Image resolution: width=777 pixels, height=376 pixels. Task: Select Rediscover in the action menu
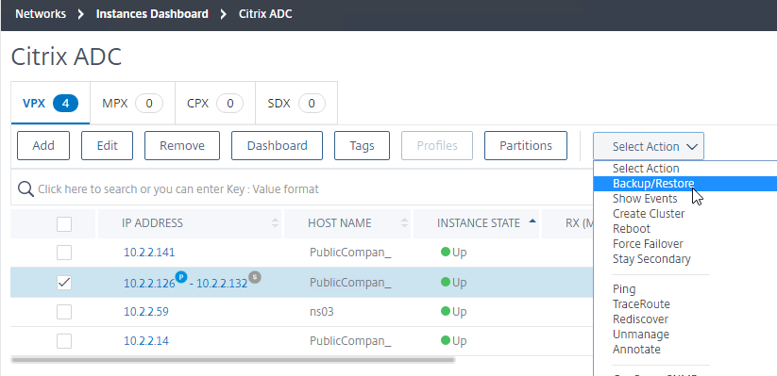click(640, 319)
